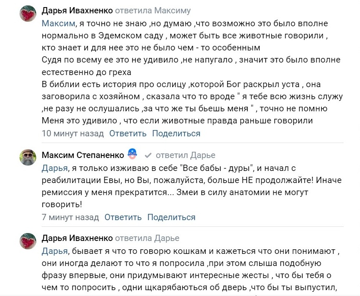The height and width of the screenshot is (296, 360).
Task: Click the "ответила Дарье" reply reference
Action: pyautogui.click(x=147, y=238)
